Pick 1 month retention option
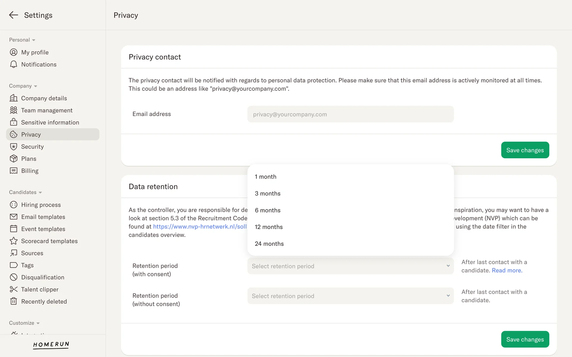572x357 pixels. (265, 177)
